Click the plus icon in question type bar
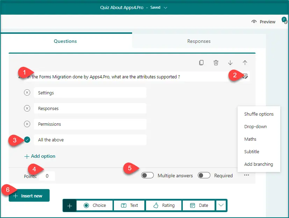Image resolution: width=289 pixels, height=218 pixels. click(70, 205)
